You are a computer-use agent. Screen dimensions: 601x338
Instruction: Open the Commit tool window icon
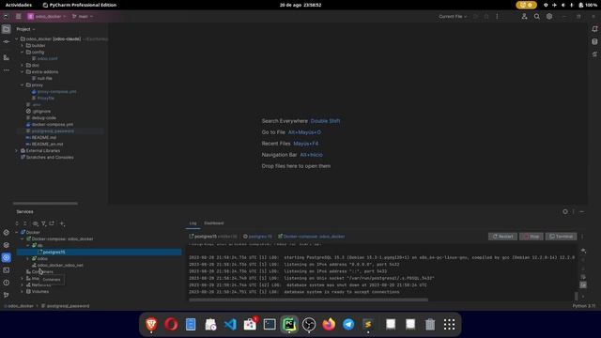[7, 41]
